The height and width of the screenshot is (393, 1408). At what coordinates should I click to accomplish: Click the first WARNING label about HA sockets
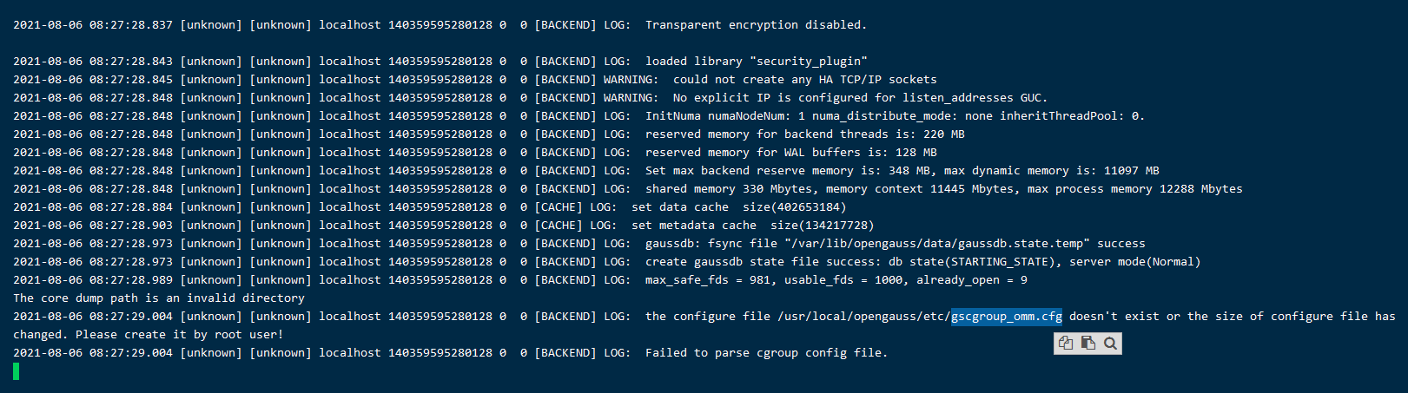631,80
